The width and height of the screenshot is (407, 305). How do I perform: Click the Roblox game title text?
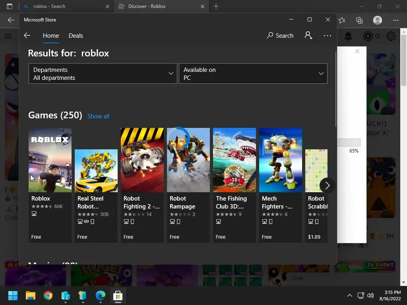click(x=41, y=199)
